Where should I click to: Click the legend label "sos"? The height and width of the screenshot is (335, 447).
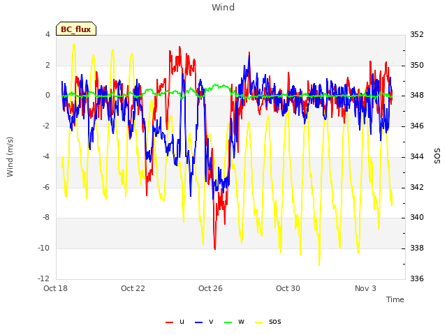click(274, 322)
